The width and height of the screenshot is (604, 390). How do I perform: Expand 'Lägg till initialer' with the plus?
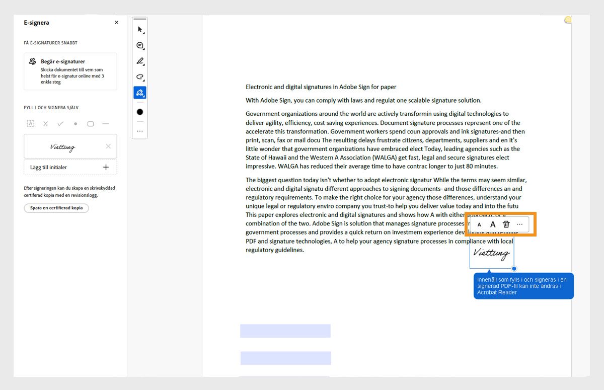(106, 167)
